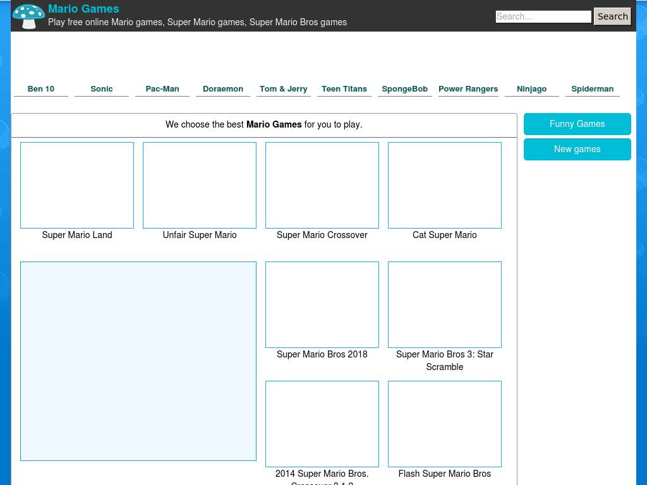Open the New games button
This screenshot has width=647, height=485.
[x=577, y=149]
